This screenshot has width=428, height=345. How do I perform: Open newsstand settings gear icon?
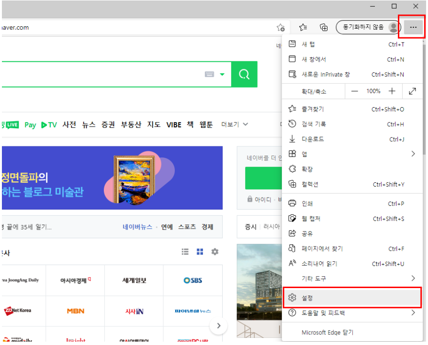(x=215, y=252)
